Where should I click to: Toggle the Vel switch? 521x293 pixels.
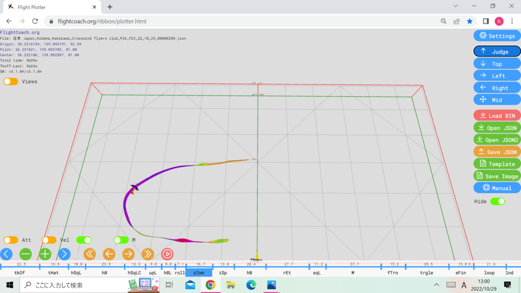(49, 240)
